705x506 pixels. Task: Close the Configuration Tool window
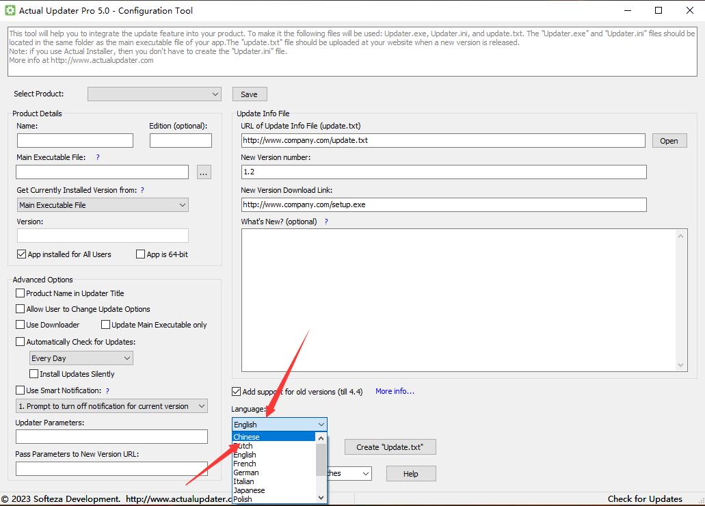tap(690, 10)
